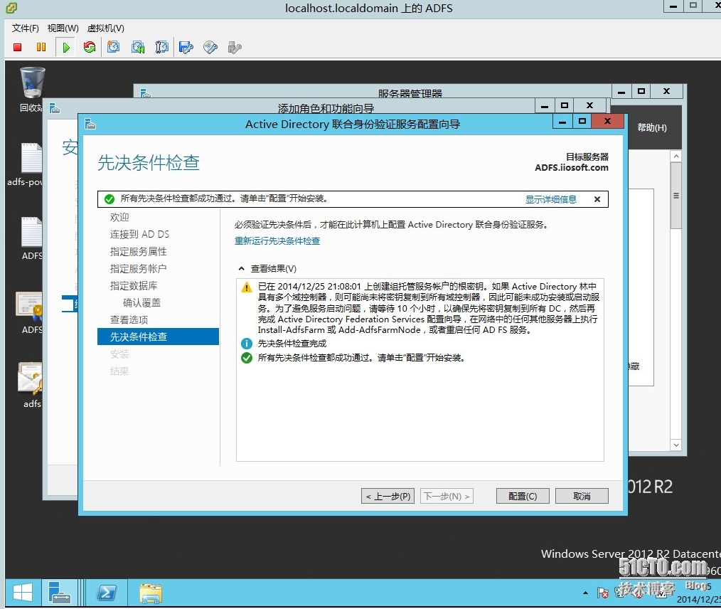
Task: Click 显示详细信息 link in notification bar
Action: click(551, 199)
